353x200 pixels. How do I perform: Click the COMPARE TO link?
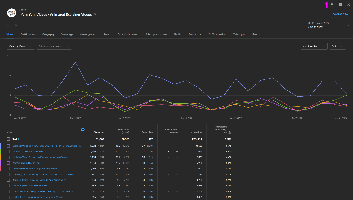[341, 14]
